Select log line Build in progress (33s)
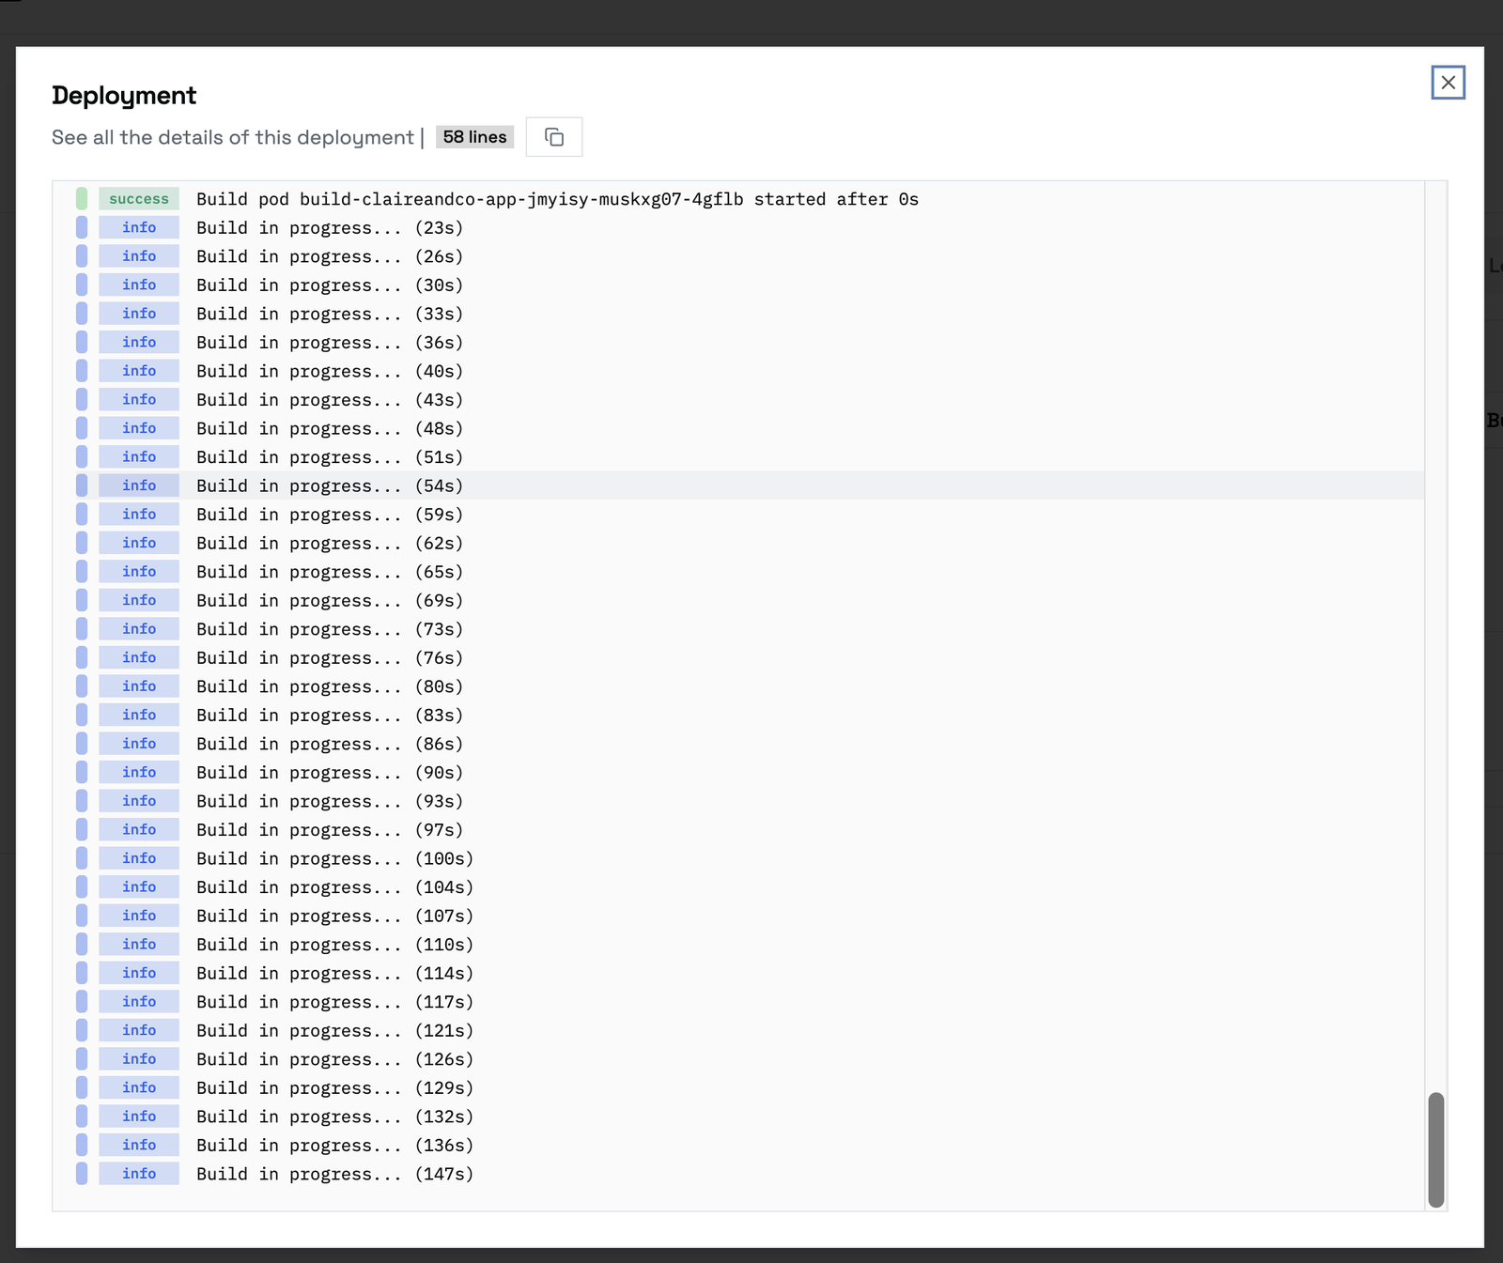 click(738, 314)
